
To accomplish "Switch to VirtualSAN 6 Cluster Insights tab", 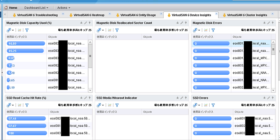I will pyautogui.click(x=245, y=15).
